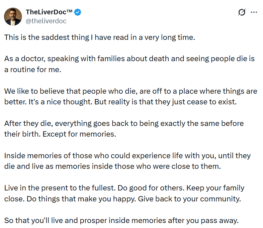The height and width of the screenshot is (228, 263).
Task: Click TheLiverDoc profile avatar photo
Action: pos(13,16)
